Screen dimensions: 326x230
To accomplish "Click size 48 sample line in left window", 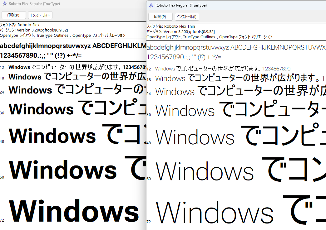I will pyautogui.click(x=77, y=135).
